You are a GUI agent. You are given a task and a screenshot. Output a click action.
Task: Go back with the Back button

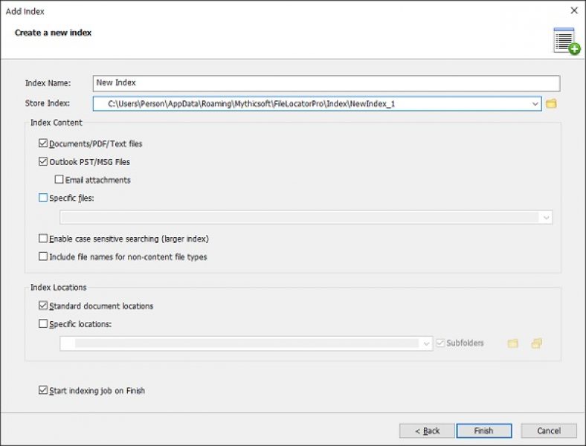[427, 431]
